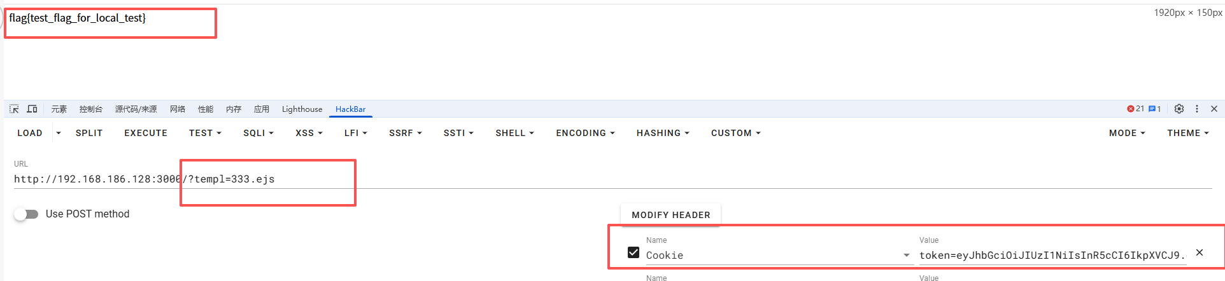Close the DevTools panel
This screenshot has width=1225, height=281.
click(x=1214, y=109)
